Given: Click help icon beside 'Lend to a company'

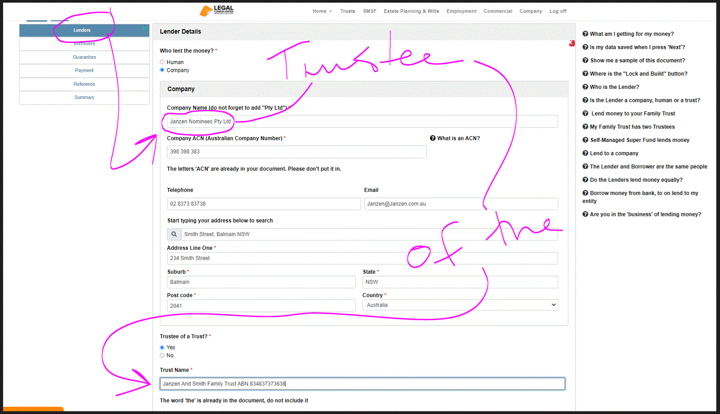Looking at the screenshot, I should (585, 153).
